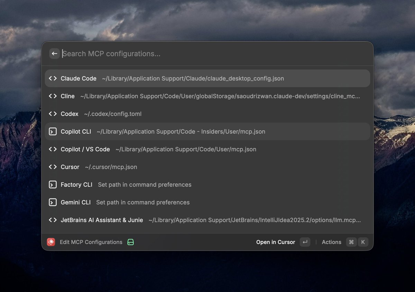Viewport: 415px width, 292px height.
Task: Select the Claude Code row title
Action: click(x=79, y=78)
